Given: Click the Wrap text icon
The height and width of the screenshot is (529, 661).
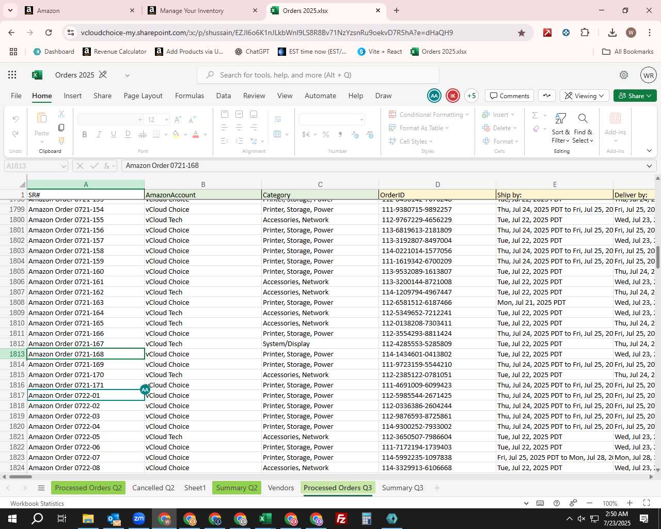Looking at the screenshot, I should 278,119.
